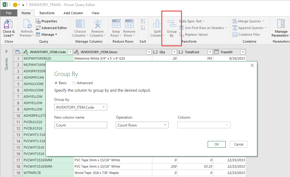The image size is (290, 177).
Task: Click the Group By ribbon button
Action: (172, 28)
